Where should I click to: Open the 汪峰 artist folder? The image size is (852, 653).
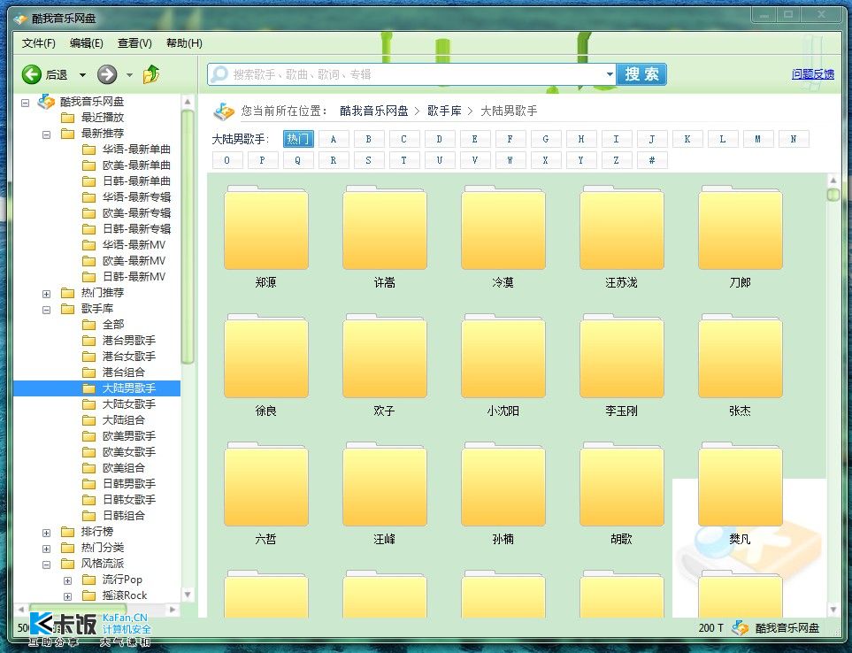tap(384, 485)
